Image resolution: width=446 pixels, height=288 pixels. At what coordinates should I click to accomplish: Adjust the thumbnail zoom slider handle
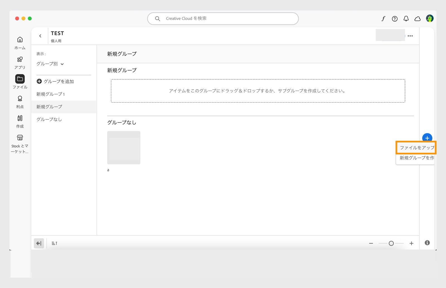391,243
